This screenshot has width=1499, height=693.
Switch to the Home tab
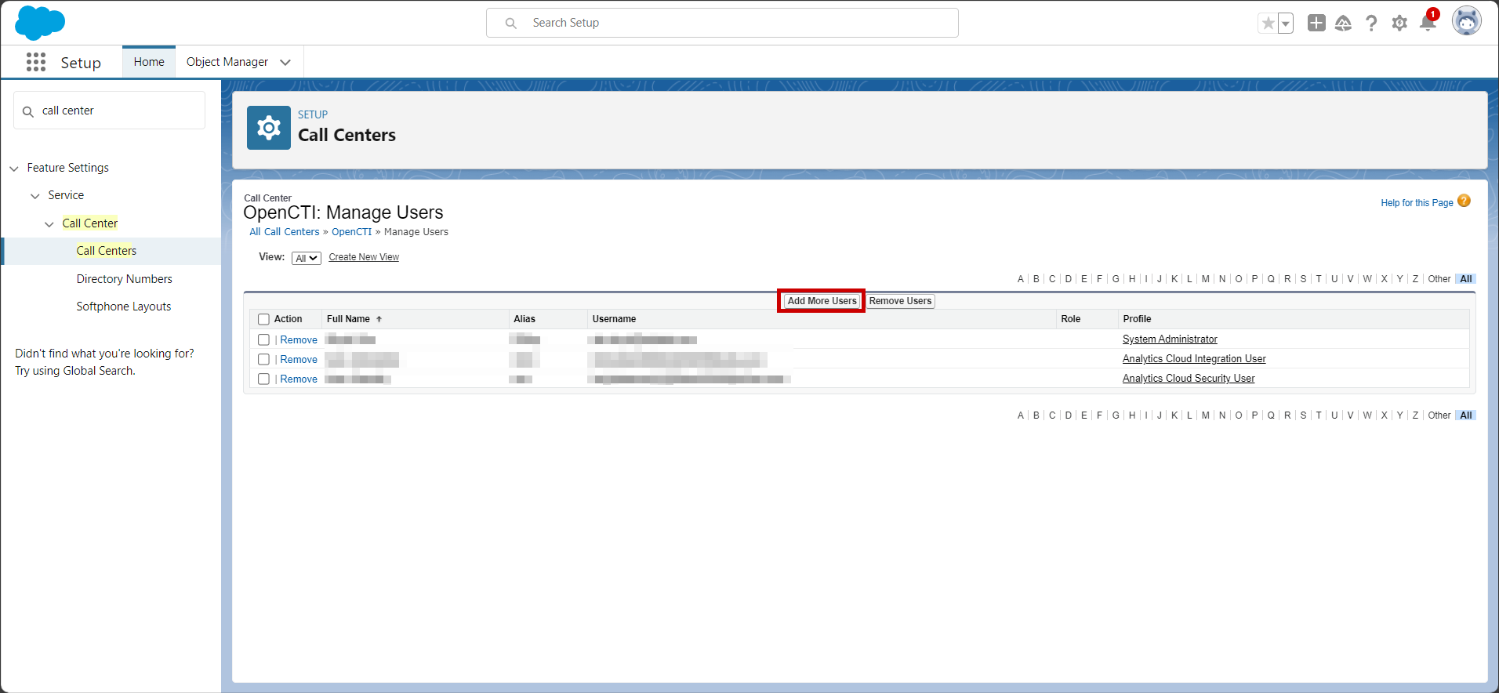[149, 62]
